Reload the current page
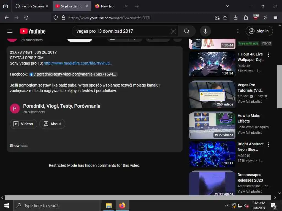Screen dimensions: 282x211 coord(26,18)
